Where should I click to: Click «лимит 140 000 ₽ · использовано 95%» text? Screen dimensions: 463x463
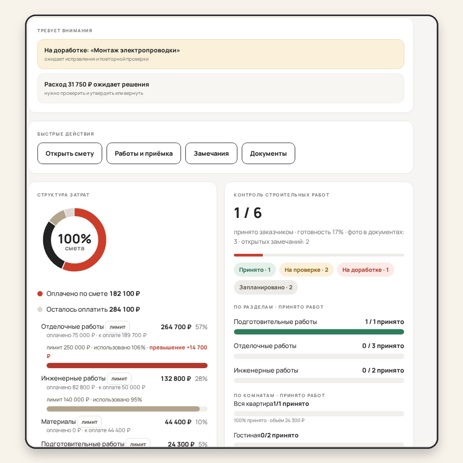click(x=94, y=400)
